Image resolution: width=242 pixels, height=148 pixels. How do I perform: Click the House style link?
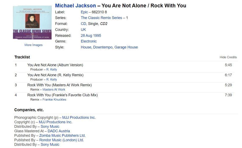point(86,47)
